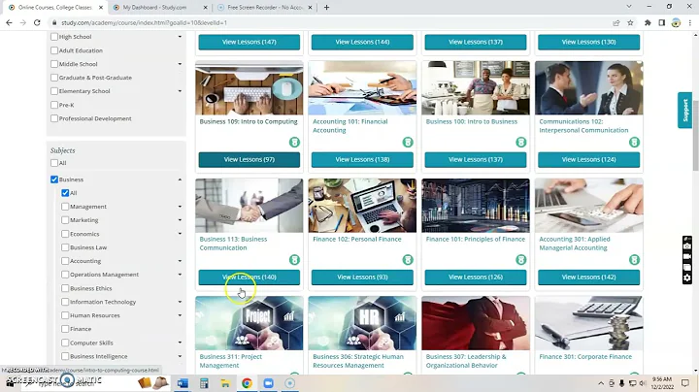Check the High School checkbox
Screen dimensions: 699x392
(54, 37)
